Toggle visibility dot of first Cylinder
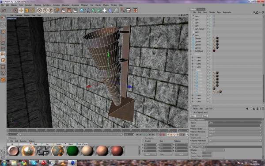Viewport: 265px width, 166px height. tap(208, 38)
